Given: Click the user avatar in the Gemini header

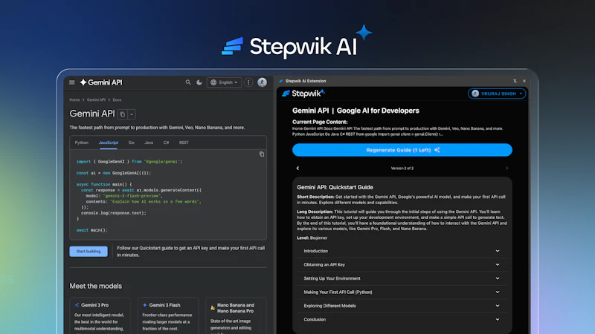Looking at the screenshot, I should pos(262,82).
